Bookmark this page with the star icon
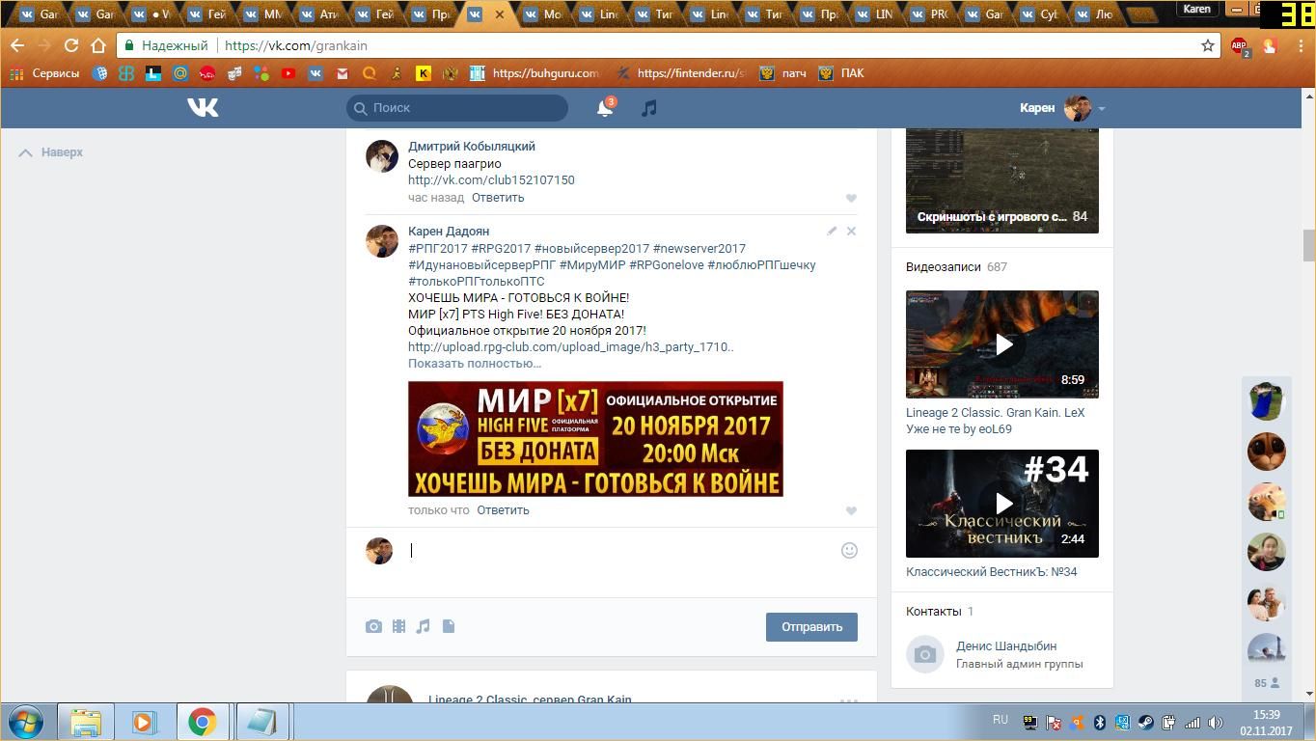 point(1207,45)
